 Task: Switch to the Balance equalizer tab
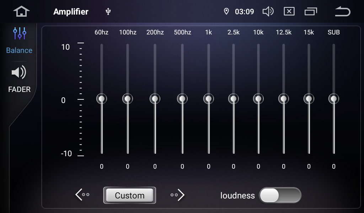(x=19, y=40)
